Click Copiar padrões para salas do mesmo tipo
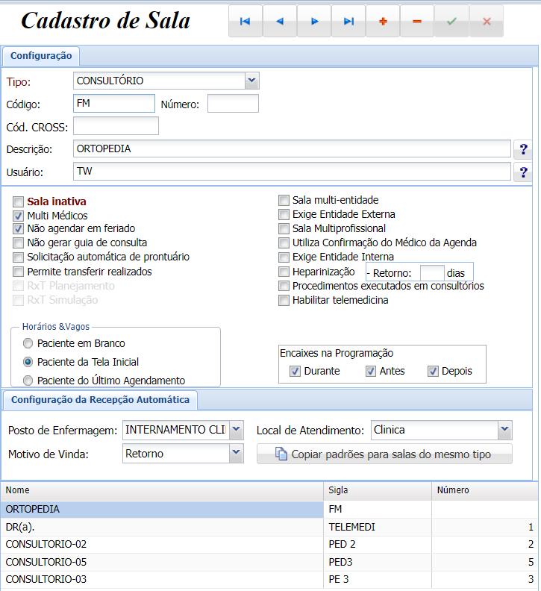This screenshot has width=541, height=591. click(384, 454)
